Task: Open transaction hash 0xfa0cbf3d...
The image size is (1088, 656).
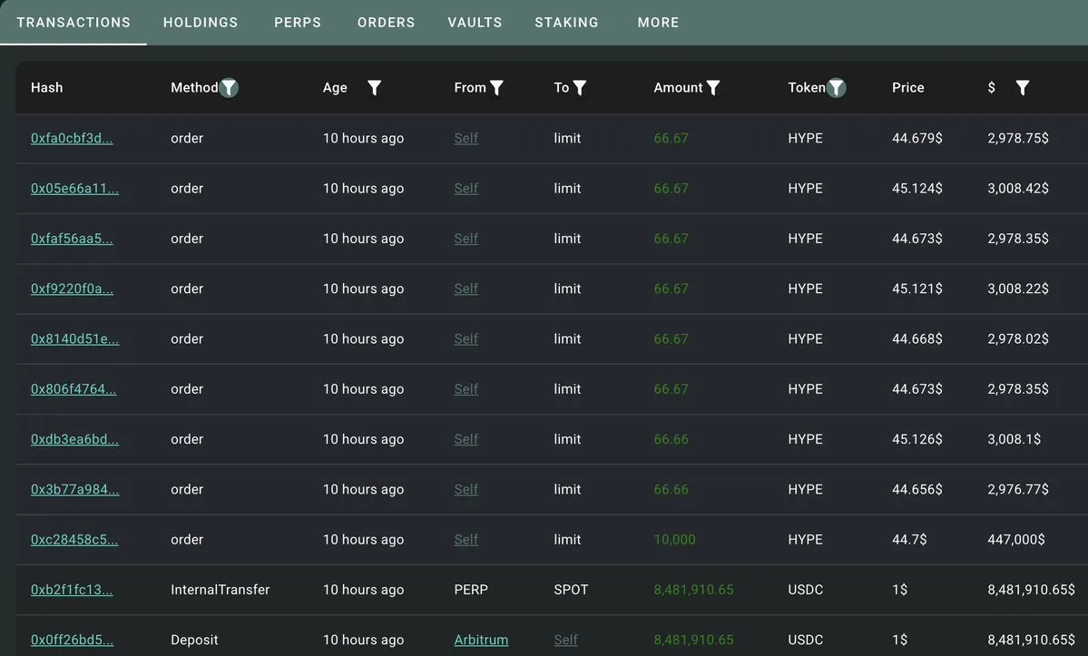Action: [x=72, y=138]
